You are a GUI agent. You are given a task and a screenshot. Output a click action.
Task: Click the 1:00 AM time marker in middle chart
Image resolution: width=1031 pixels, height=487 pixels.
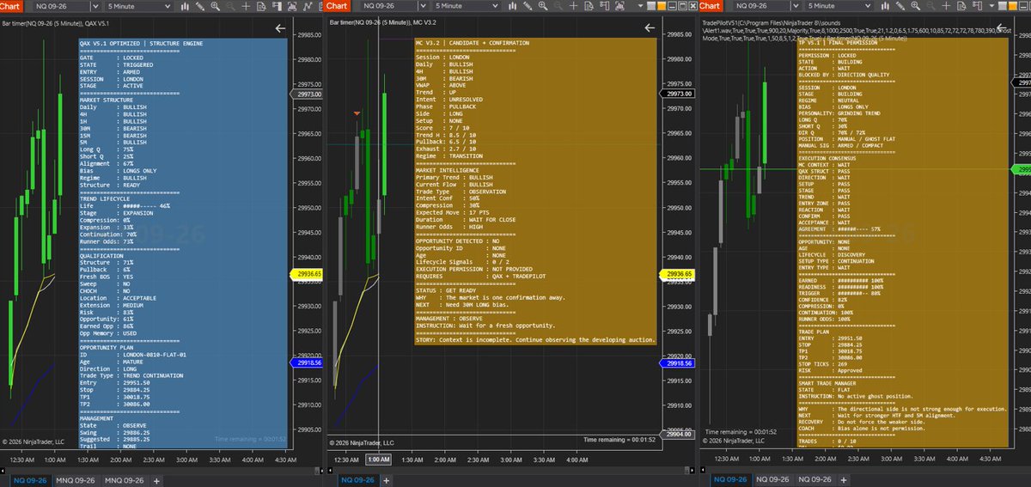(379, 461)
